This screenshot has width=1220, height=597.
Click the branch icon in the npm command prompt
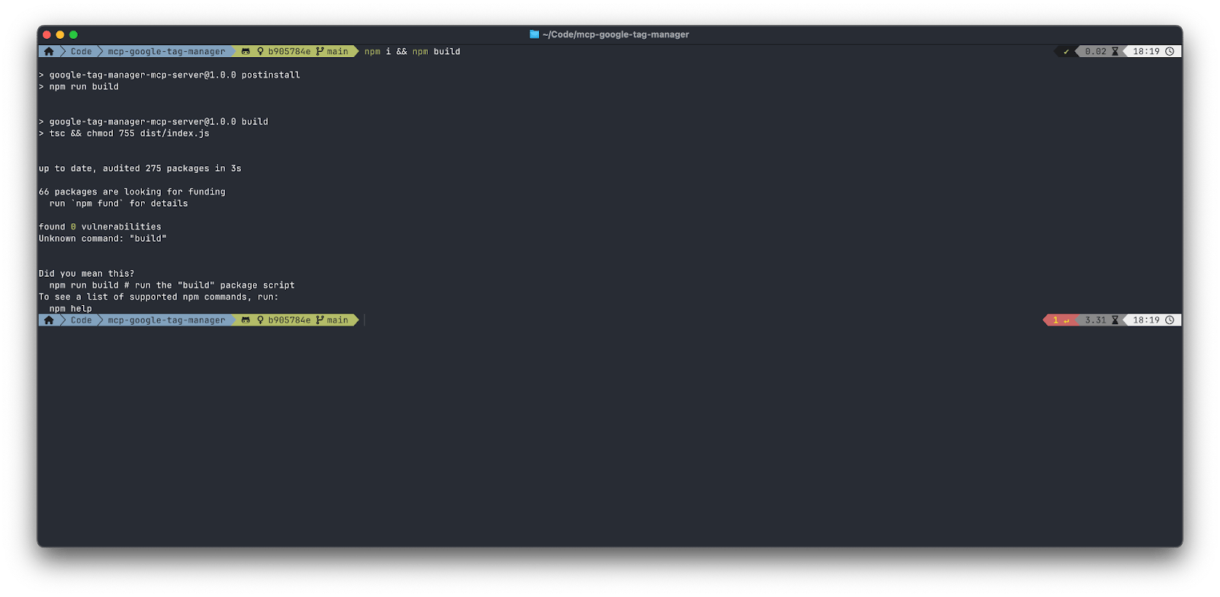pyautogui.click(x=319, y=52)
